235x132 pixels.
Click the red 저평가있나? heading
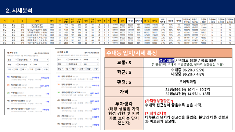(156, 113)
